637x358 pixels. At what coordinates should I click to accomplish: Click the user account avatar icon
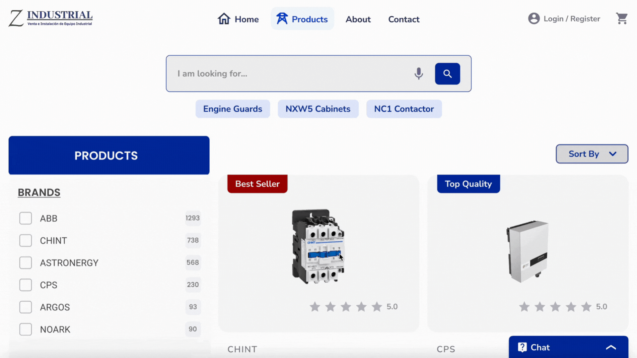pyautogui.click(x=534, y=19)
